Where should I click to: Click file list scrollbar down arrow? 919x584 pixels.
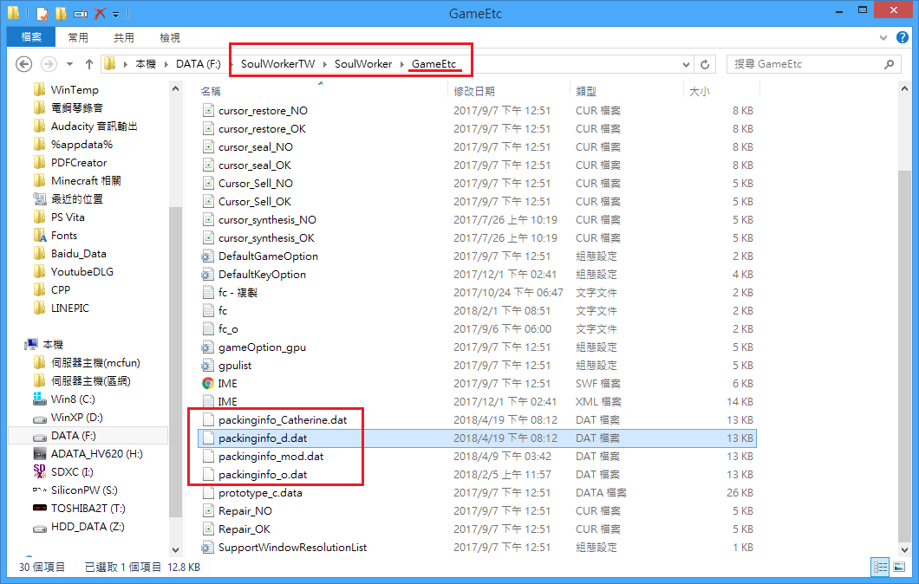[904, 549]
